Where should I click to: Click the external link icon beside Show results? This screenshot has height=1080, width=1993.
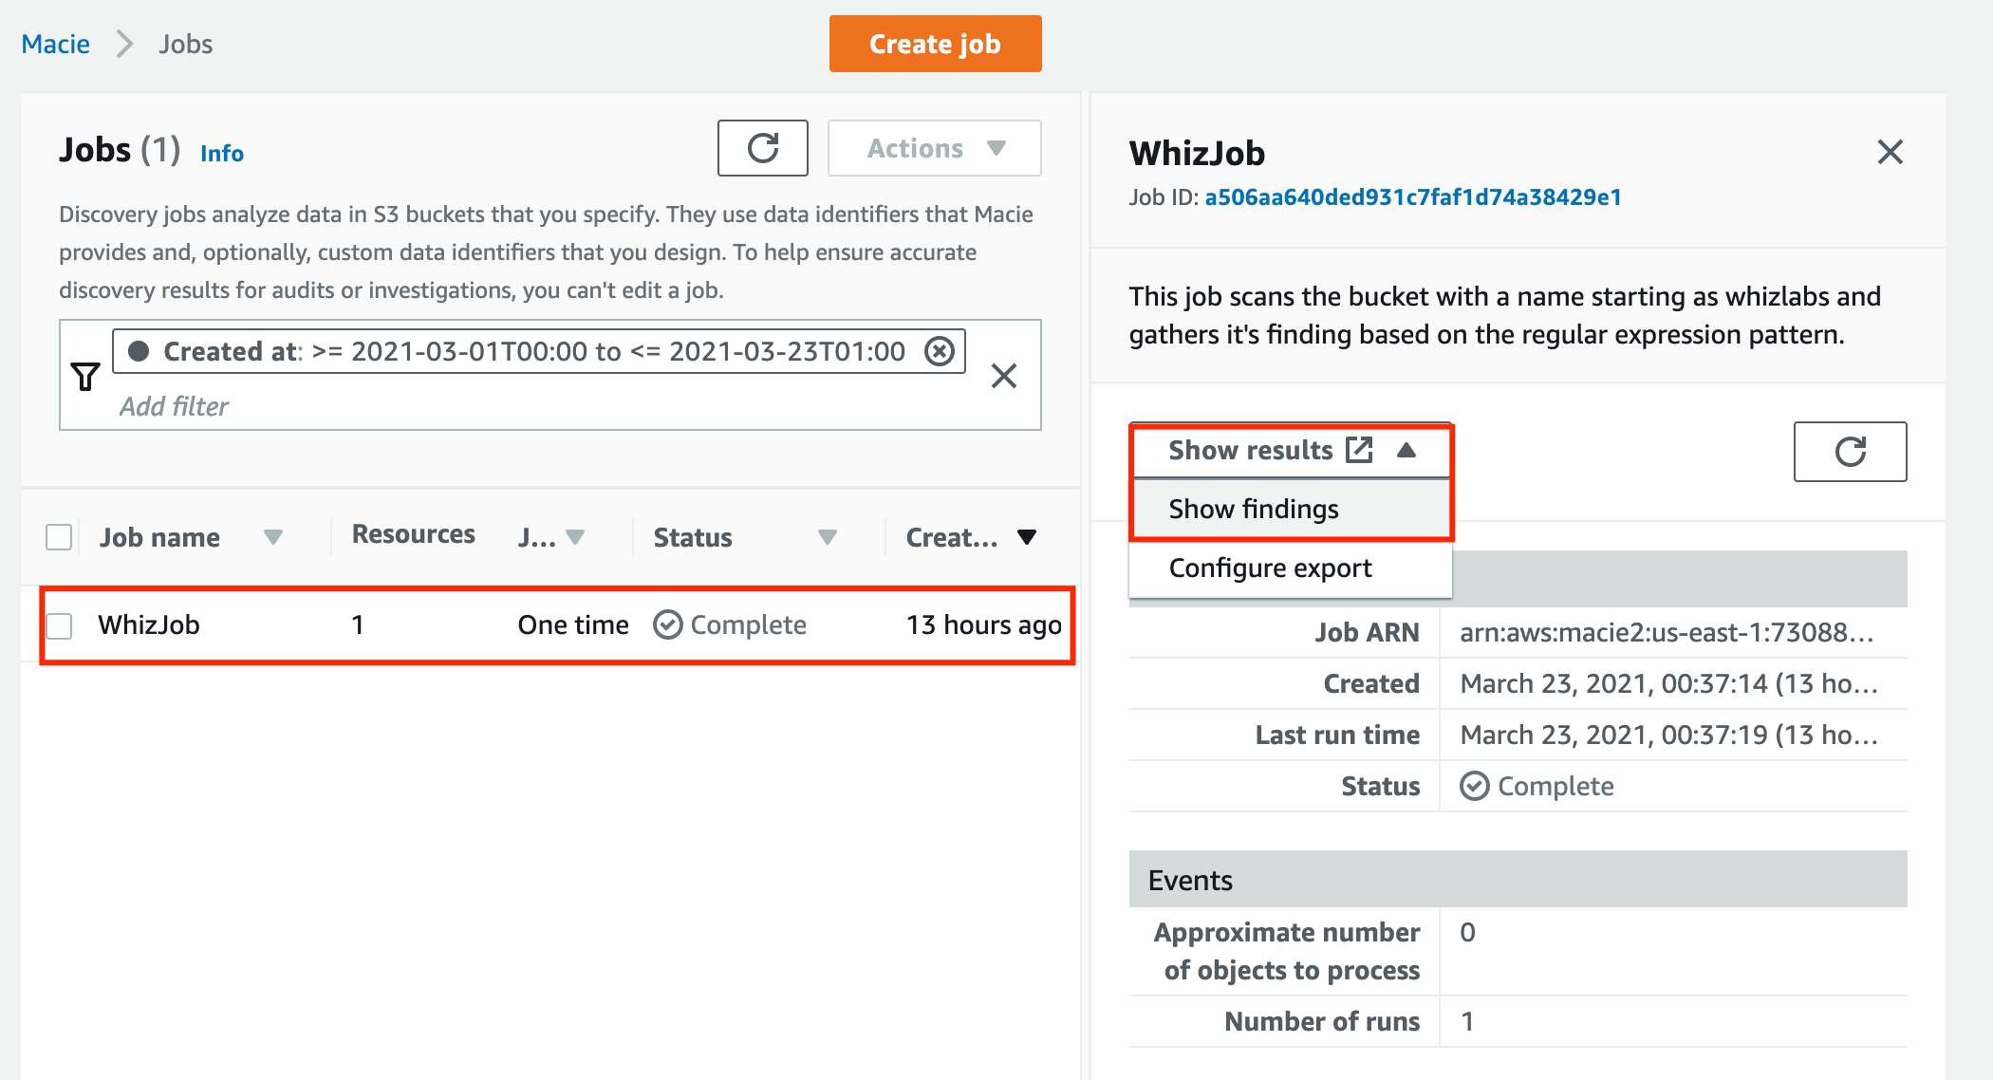pos(1359,450)
